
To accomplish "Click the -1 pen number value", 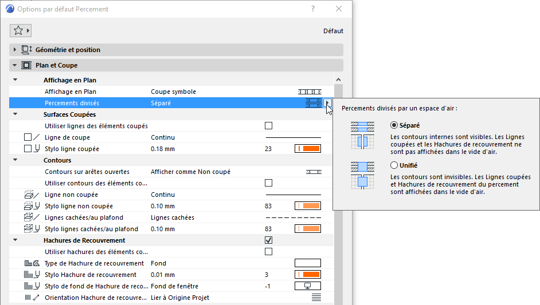I will pos(268,286).
